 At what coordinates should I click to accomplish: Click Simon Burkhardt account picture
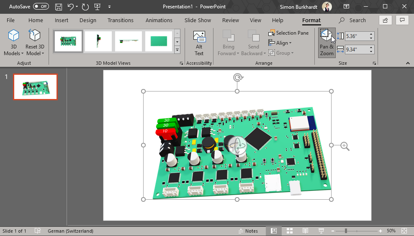(x=327, y=7)
